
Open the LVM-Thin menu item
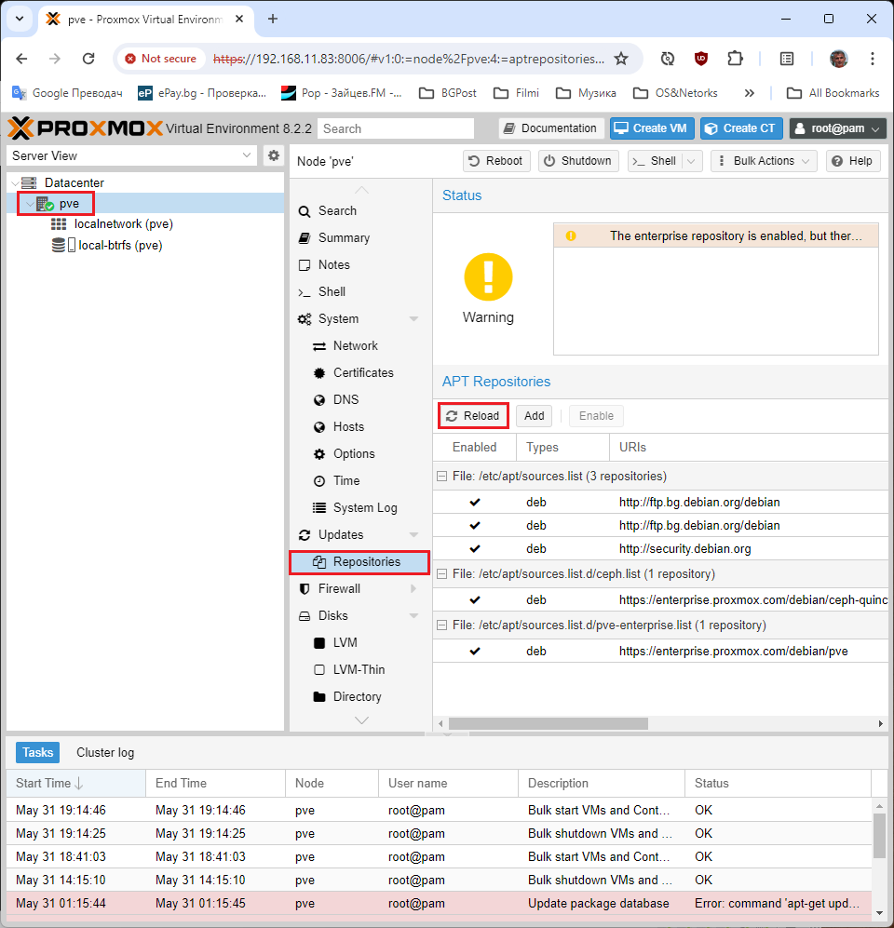tap(359, 670)
